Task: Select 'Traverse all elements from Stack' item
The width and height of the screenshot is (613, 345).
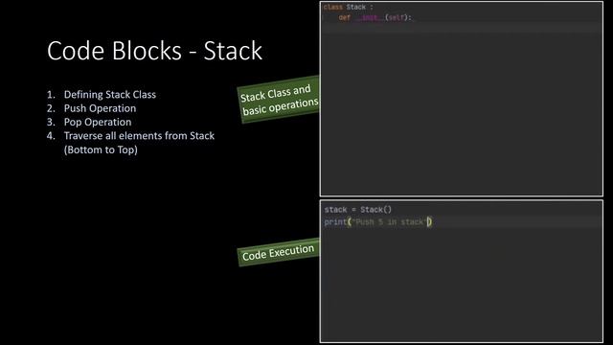Action: tap(139, 136)
